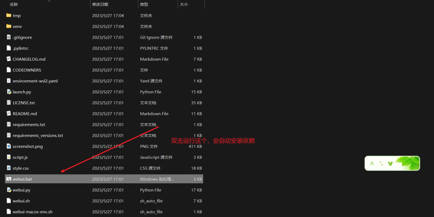The width and height of the screenshot is (434, 217).
Task: Select the style.css file icon
Action: pyautogui.click(x=8, y=168)
